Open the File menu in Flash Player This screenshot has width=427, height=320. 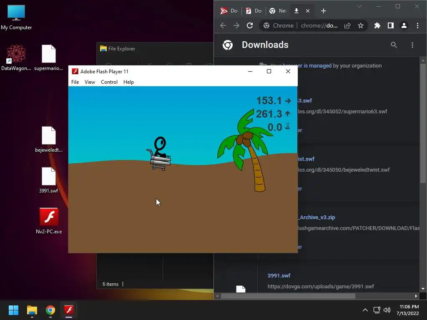(x=75, y=82)
